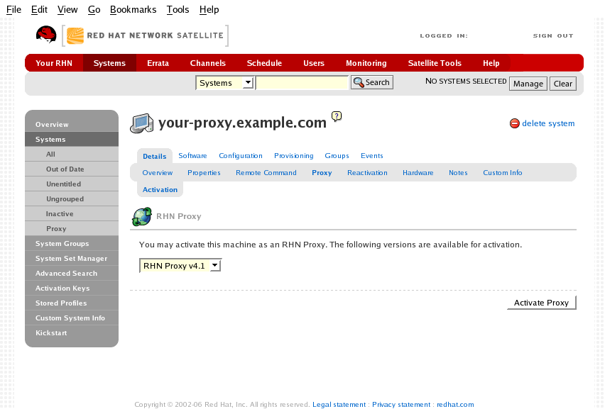Select Inactive in the sidebar
Viewport: 605px width, 409px height.
pyautogui.click(x=72, y=214)
